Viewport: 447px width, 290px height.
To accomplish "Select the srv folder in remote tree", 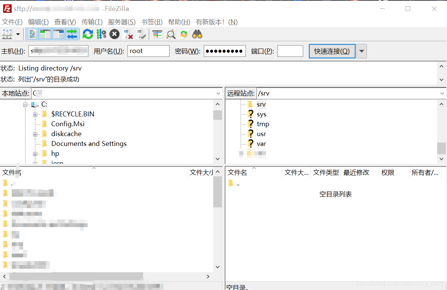I will [261, 104].
